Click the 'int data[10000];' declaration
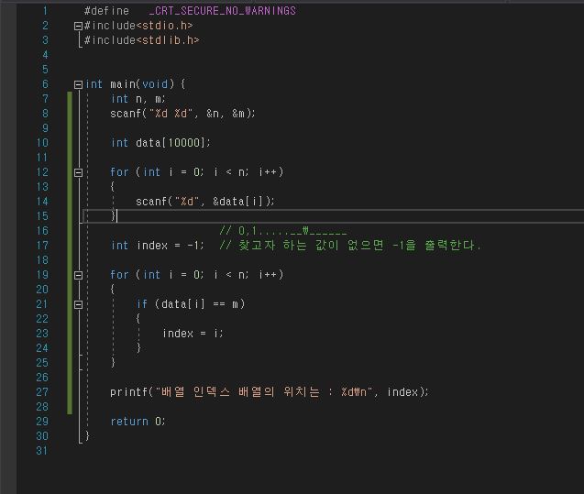Viewport: 584px width, 494px height. (160, 143)
